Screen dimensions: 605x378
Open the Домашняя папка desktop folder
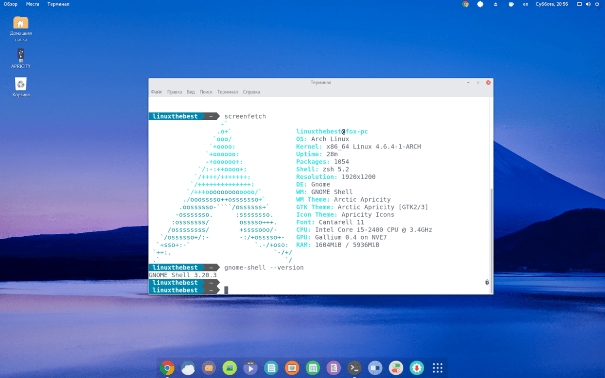21,23
